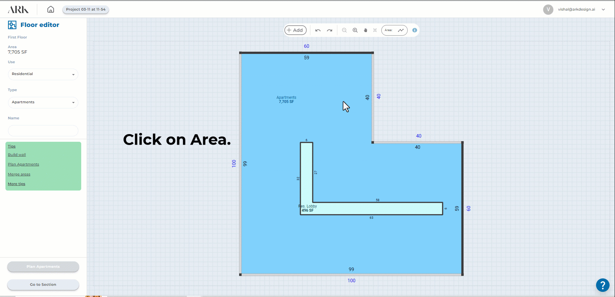The width and height of the screenshot is (615, 297).
Task: Click the fit-to-screen collapse icon
Action: pos(375,30)
